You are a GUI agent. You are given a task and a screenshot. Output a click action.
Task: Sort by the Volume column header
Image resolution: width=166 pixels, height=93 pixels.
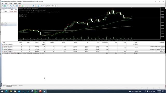(64, 43)
